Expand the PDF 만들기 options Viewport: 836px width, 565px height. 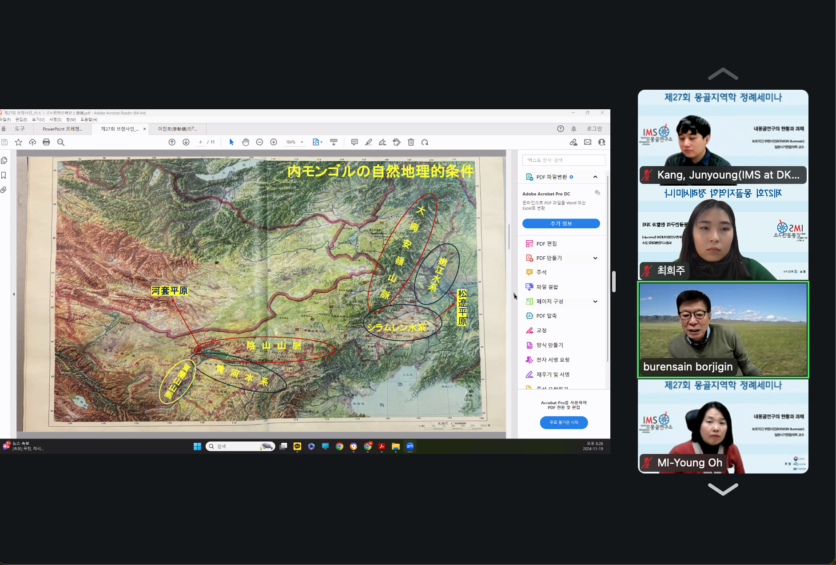(x=595, y=258)
